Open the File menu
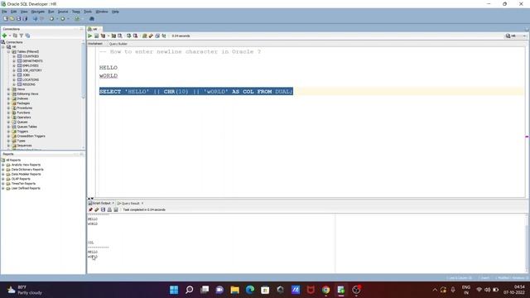530x298 pixels. coord(4,12)
